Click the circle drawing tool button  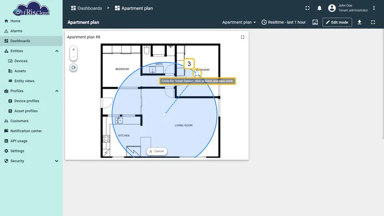pyautogui.click(x=73, y=68)
